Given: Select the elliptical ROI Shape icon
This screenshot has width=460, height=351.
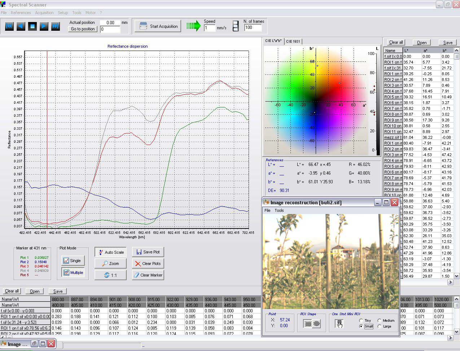Looking at the screenshot, I should tap(316, 323).
